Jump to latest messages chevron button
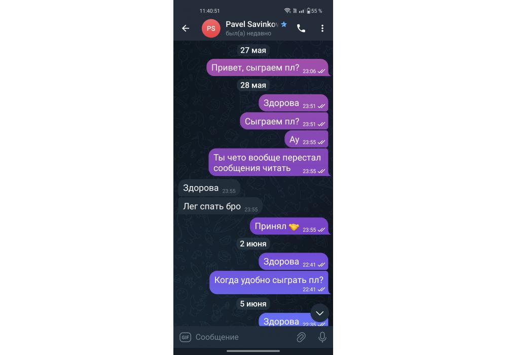 coord(320,313)
